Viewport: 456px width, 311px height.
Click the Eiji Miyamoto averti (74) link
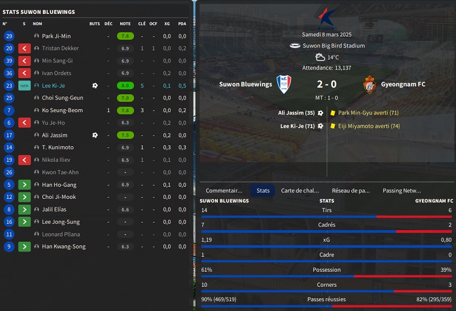pyautogui.click(x=369, y=126)
